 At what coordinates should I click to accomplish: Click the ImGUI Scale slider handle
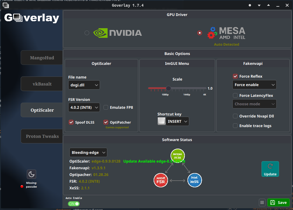pos(168,88)
